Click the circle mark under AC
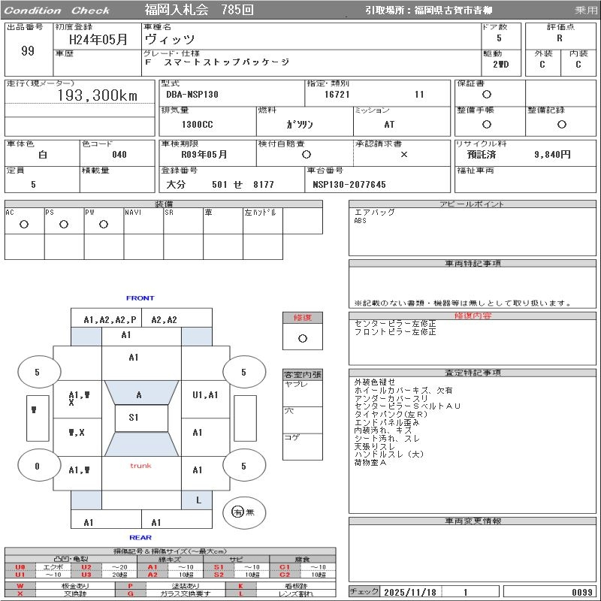 pyautogui.click(x=24, y=225)
